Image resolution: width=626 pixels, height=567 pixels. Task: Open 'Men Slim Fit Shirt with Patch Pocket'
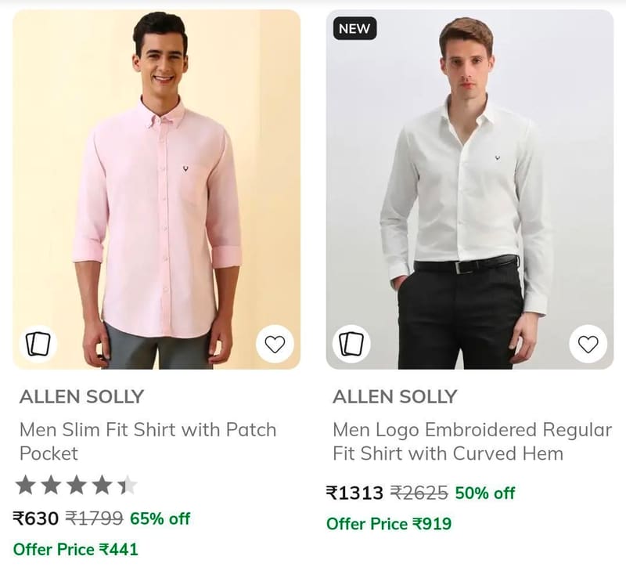click(148, 442)
